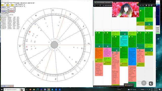Image resolution: width=162 pixels, height=91 pixels.
Task: Click the single step back < button
Action: [x=5, y=9]
